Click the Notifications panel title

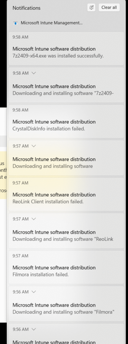pyautogui.click(x=26, y=8)
